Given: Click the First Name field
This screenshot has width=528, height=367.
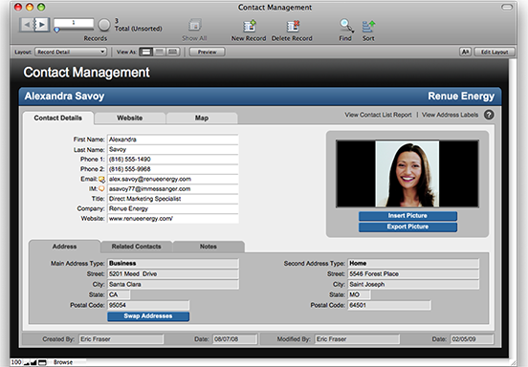Looking at the screenshot, I should tap(173, 140).
